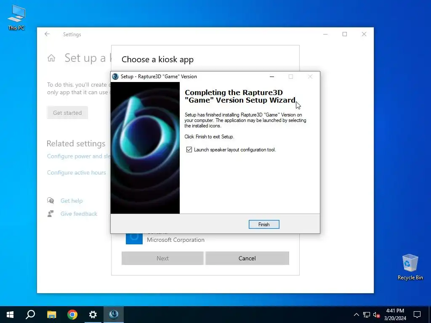Click Cancel in the kiosk app dialog
The height and width of the screenshot is (323, 431).
(247, 258)
